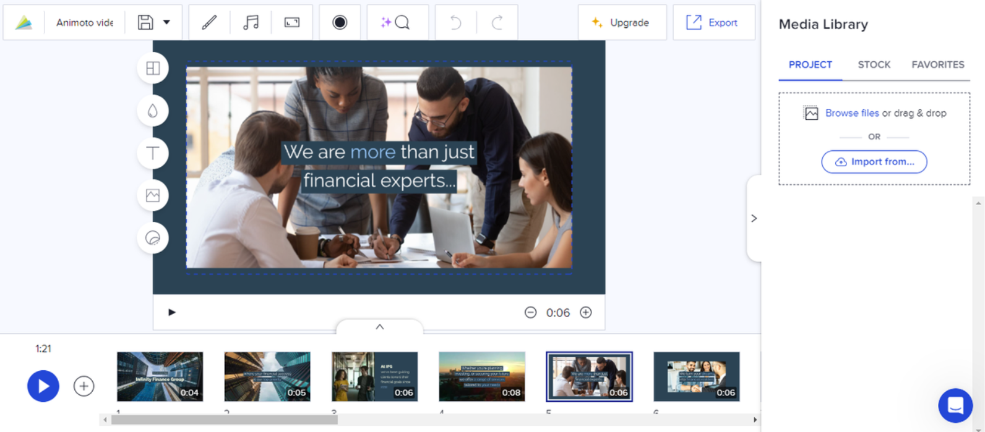The height and width of the screenshot is (432, 985).
Task: Select the Infinity Finance Group block thumbnail
Action: pos(160,377)
